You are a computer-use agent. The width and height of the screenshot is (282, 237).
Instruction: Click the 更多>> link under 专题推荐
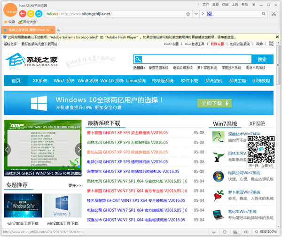75,185
